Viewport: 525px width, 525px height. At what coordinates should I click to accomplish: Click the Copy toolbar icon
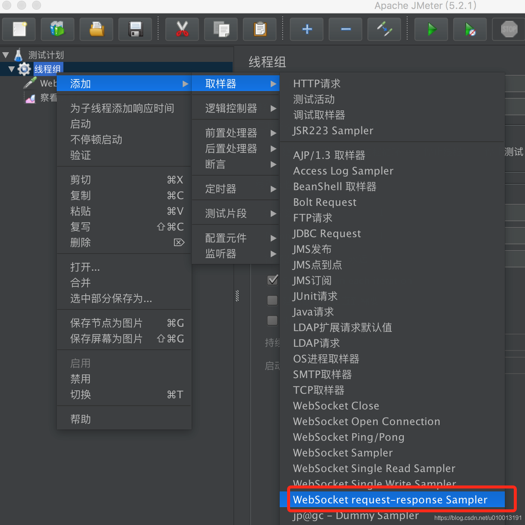[221, 29]
